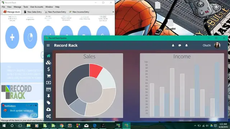
Task: Select Manage stock toolbar button
Action: click(x=11, y=12)
